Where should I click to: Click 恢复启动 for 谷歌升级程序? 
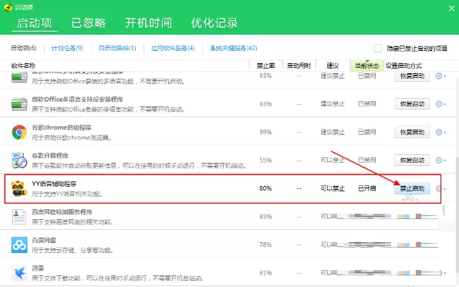pyautogui.click(x=412, y=160)
